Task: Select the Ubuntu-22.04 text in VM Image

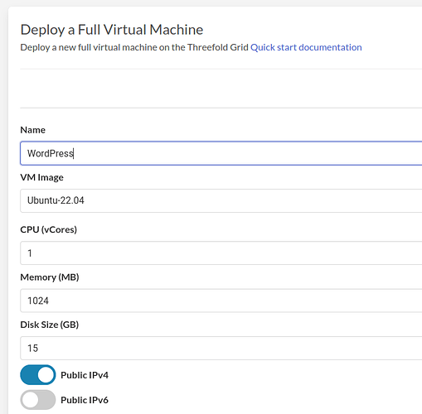Action: (x=56, y=200)
